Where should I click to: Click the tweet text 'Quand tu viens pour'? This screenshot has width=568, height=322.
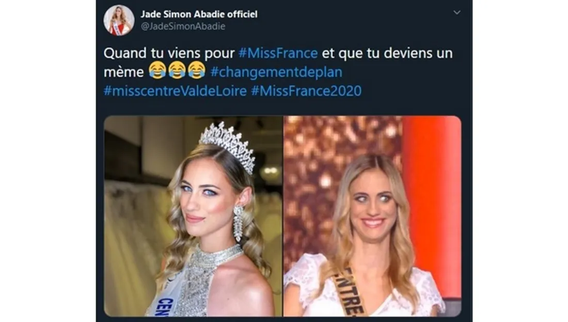pos(169,53)
